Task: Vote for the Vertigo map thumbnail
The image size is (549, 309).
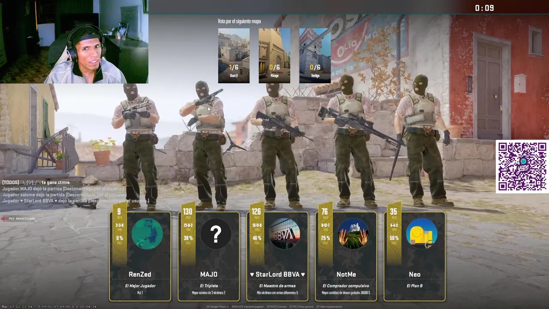Action: point(315,55)
